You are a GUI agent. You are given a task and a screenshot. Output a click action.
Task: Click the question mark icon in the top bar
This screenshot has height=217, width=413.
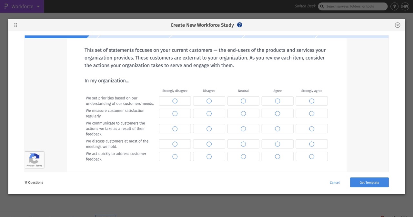click(394, 6)
